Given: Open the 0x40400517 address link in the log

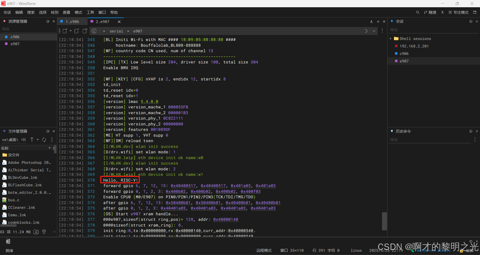Looking at the screenshot, I should [x=183, y=186].
